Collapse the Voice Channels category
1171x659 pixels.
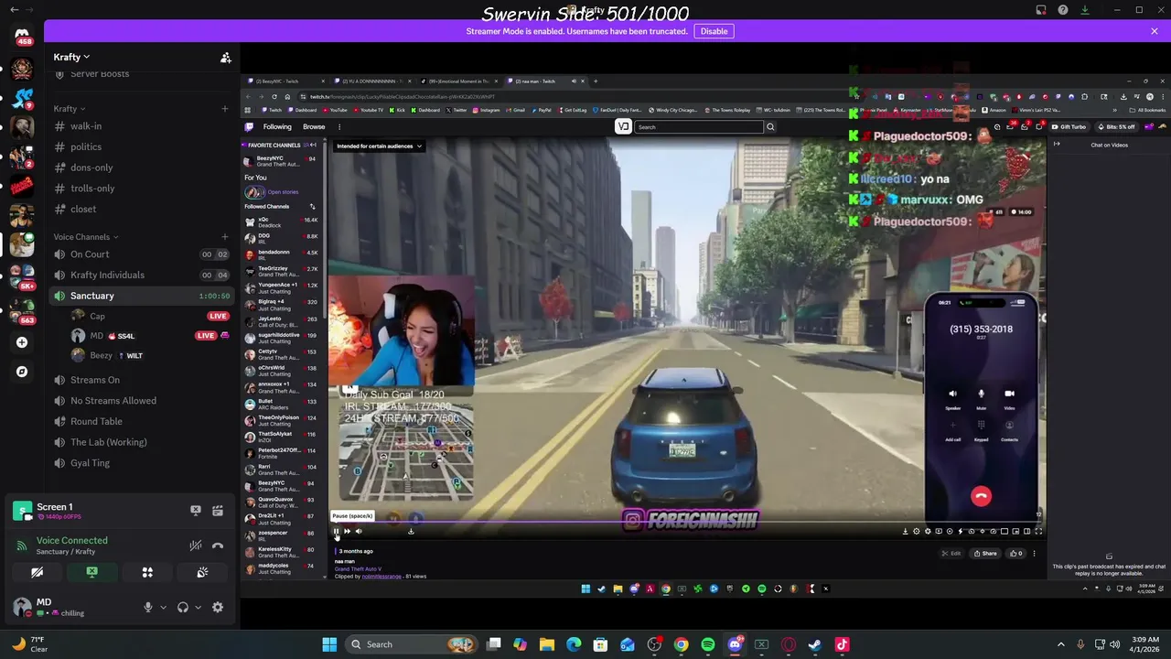tap(86, 237)
